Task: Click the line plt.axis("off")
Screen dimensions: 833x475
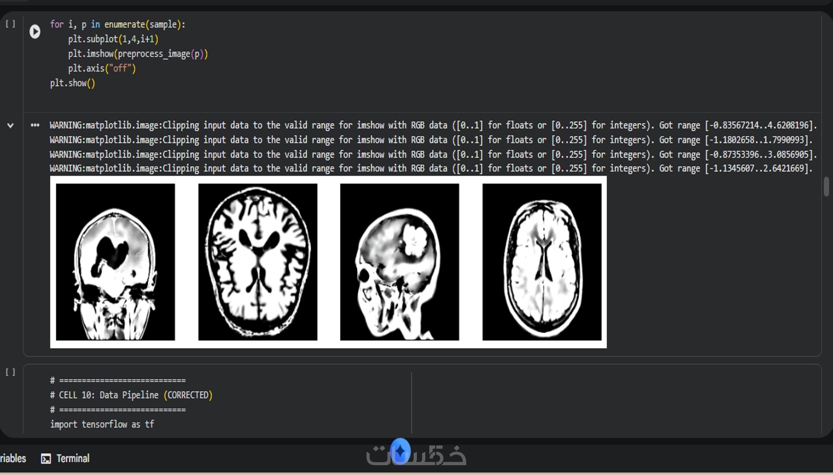Action: coord(102,68)
